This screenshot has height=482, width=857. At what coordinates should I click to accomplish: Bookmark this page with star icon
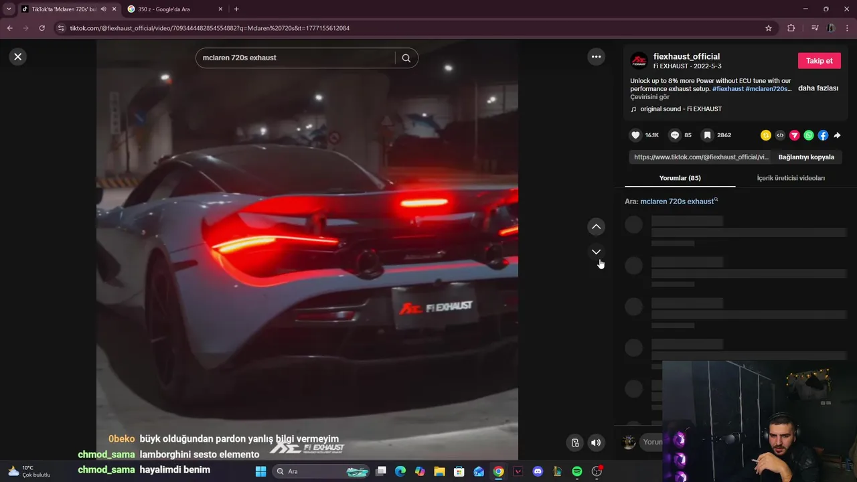coord(769,28)
